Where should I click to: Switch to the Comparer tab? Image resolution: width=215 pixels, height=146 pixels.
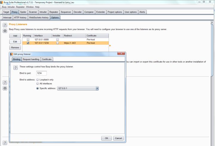(89, 12)
